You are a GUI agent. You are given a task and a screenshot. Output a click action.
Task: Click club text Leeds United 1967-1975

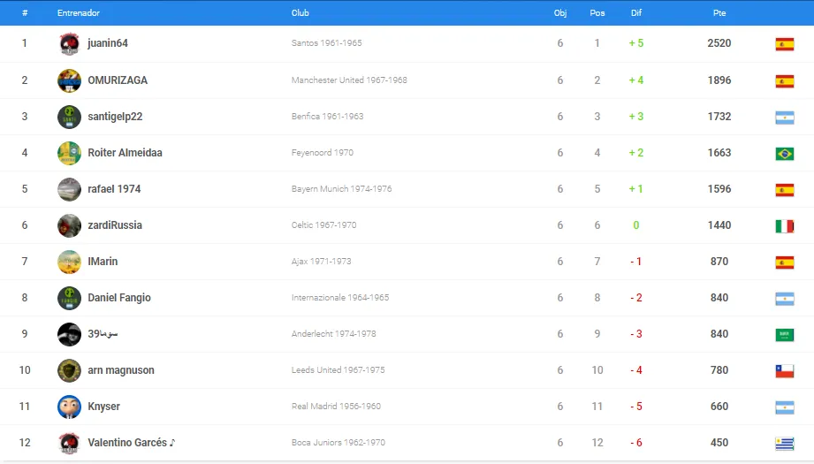[338, 370]
